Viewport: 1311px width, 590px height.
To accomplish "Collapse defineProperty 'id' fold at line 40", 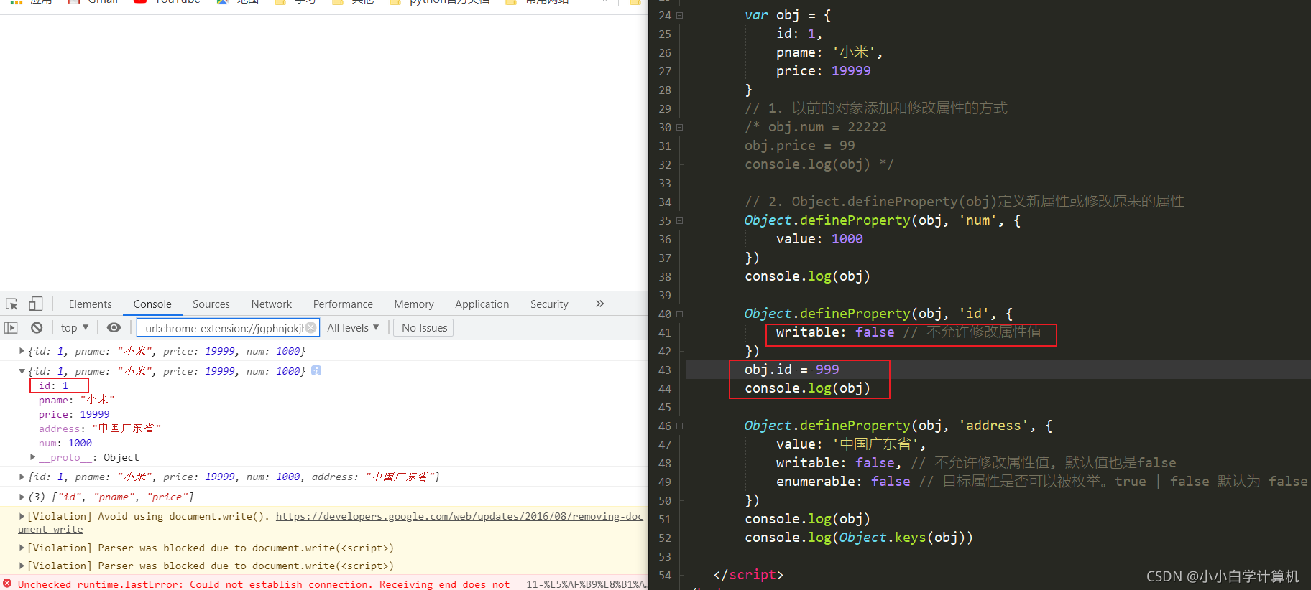I will tap(680, 314).
